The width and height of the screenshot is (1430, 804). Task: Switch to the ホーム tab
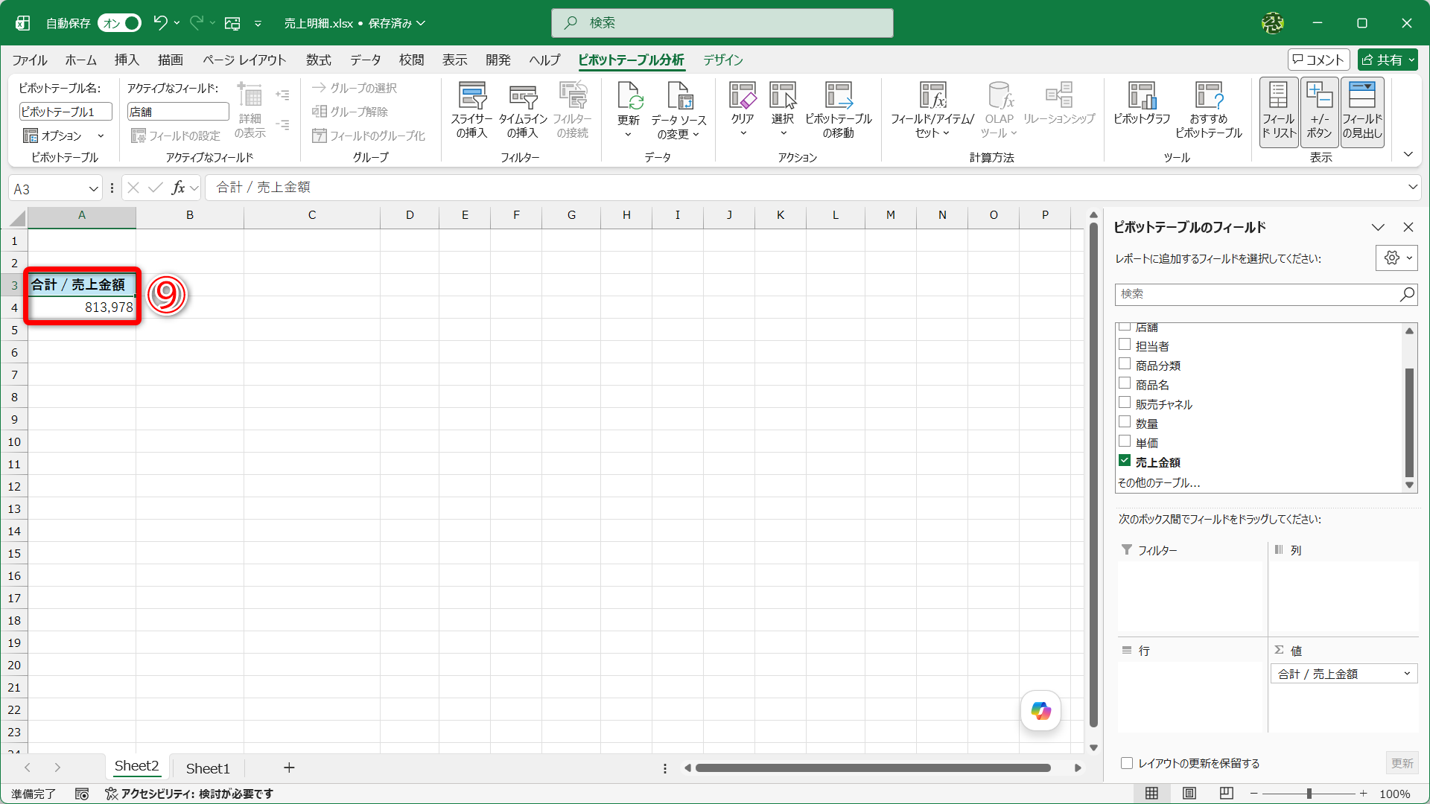[80, 60]
